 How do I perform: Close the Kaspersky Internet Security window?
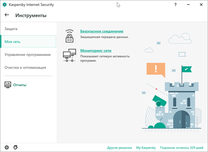point(201,4)
